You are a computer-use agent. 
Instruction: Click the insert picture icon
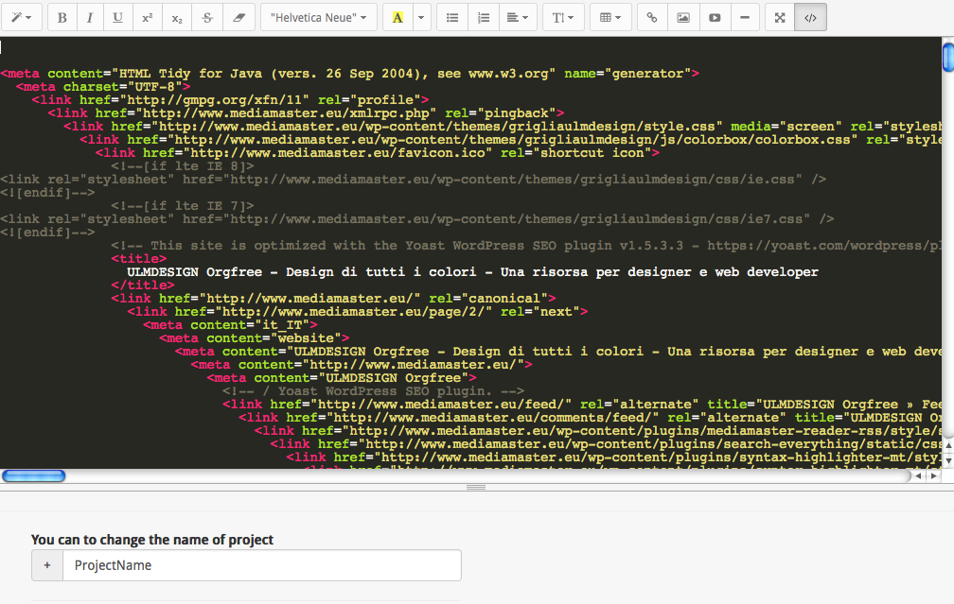click(683, 17)
